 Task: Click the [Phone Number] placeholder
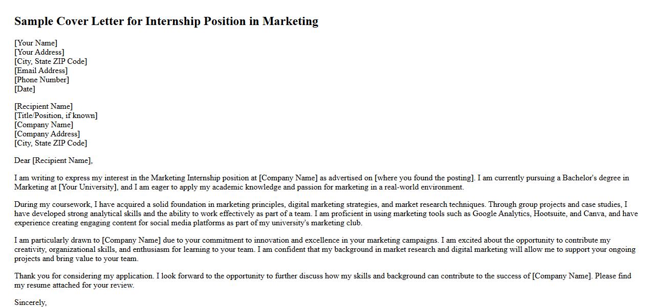coord(41,80)
